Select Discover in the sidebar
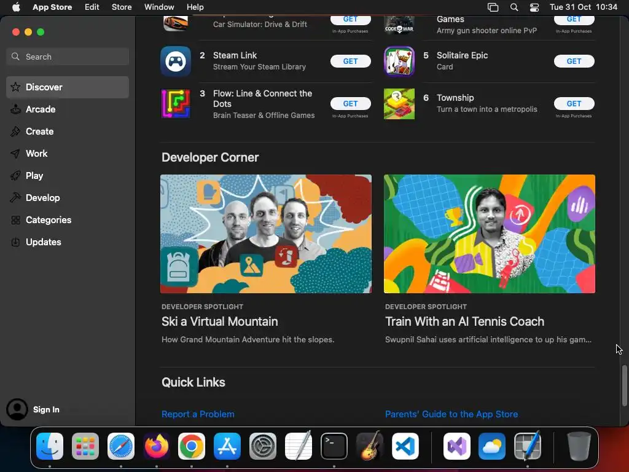Image resolution: width=629 pixels, height=472 pixels. coord(68,87)
